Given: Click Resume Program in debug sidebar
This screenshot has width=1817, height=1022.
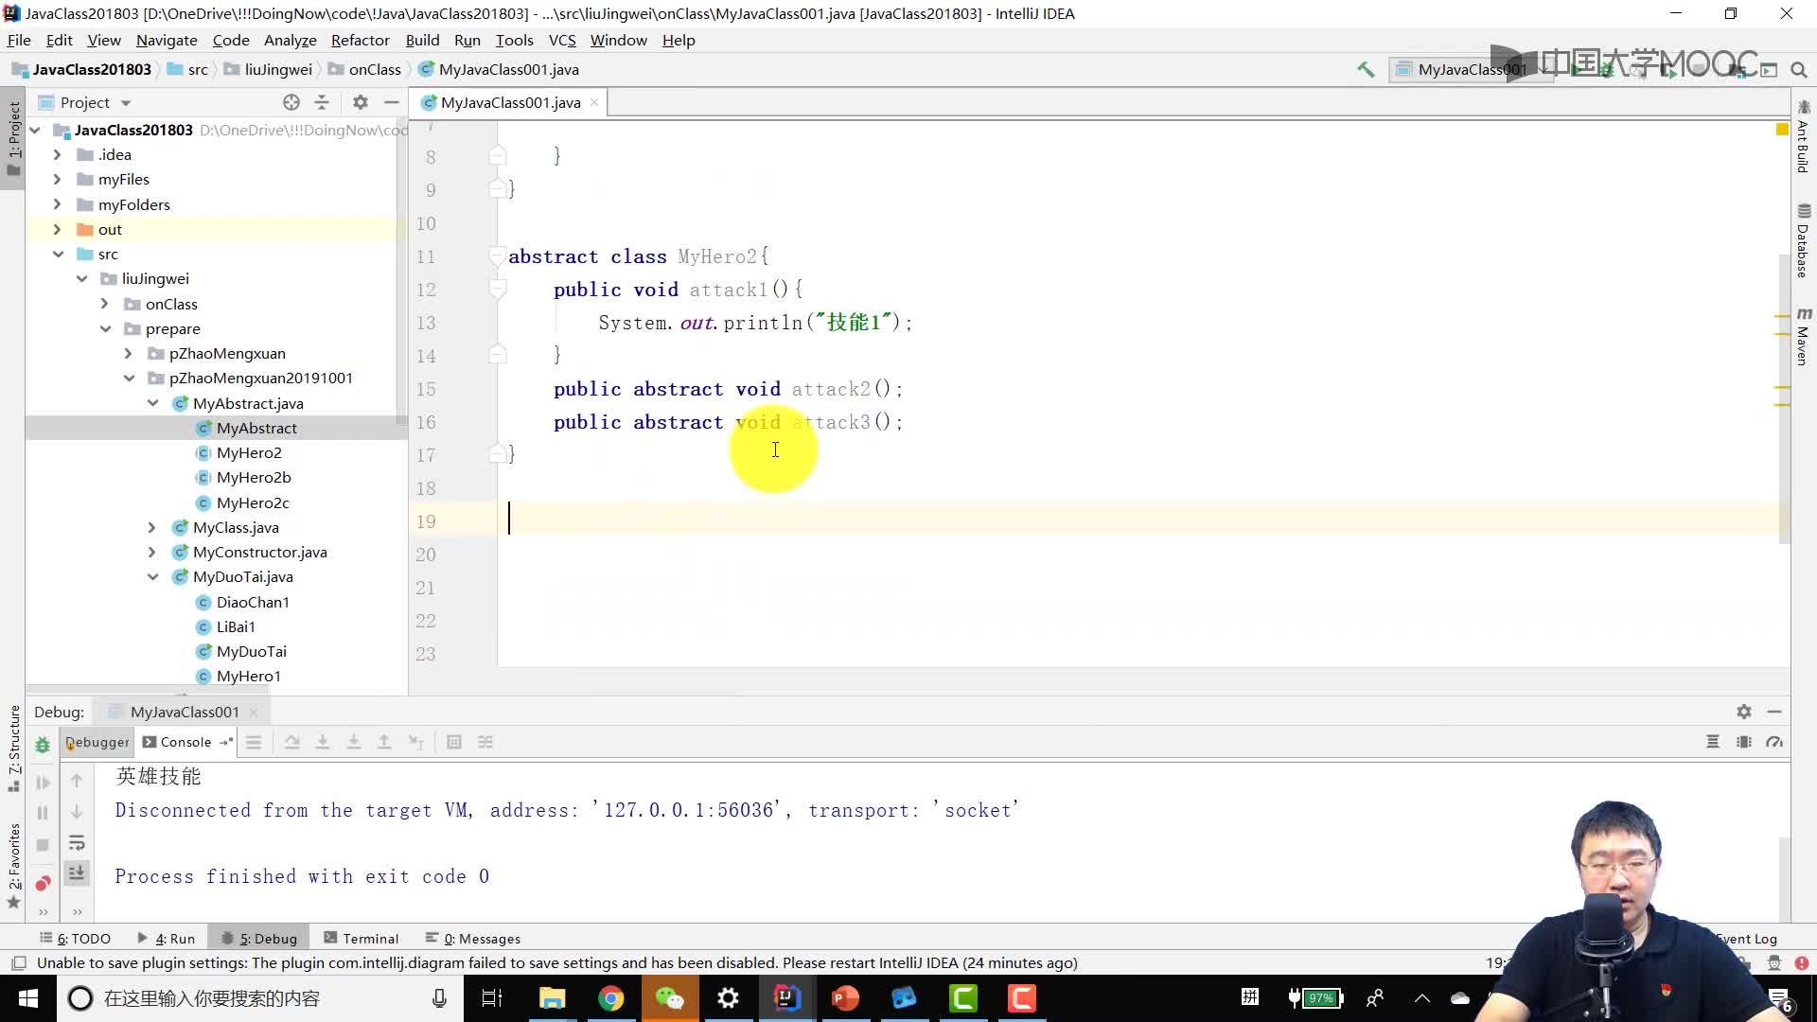Looking at the screenshot, I should (43, 783).
